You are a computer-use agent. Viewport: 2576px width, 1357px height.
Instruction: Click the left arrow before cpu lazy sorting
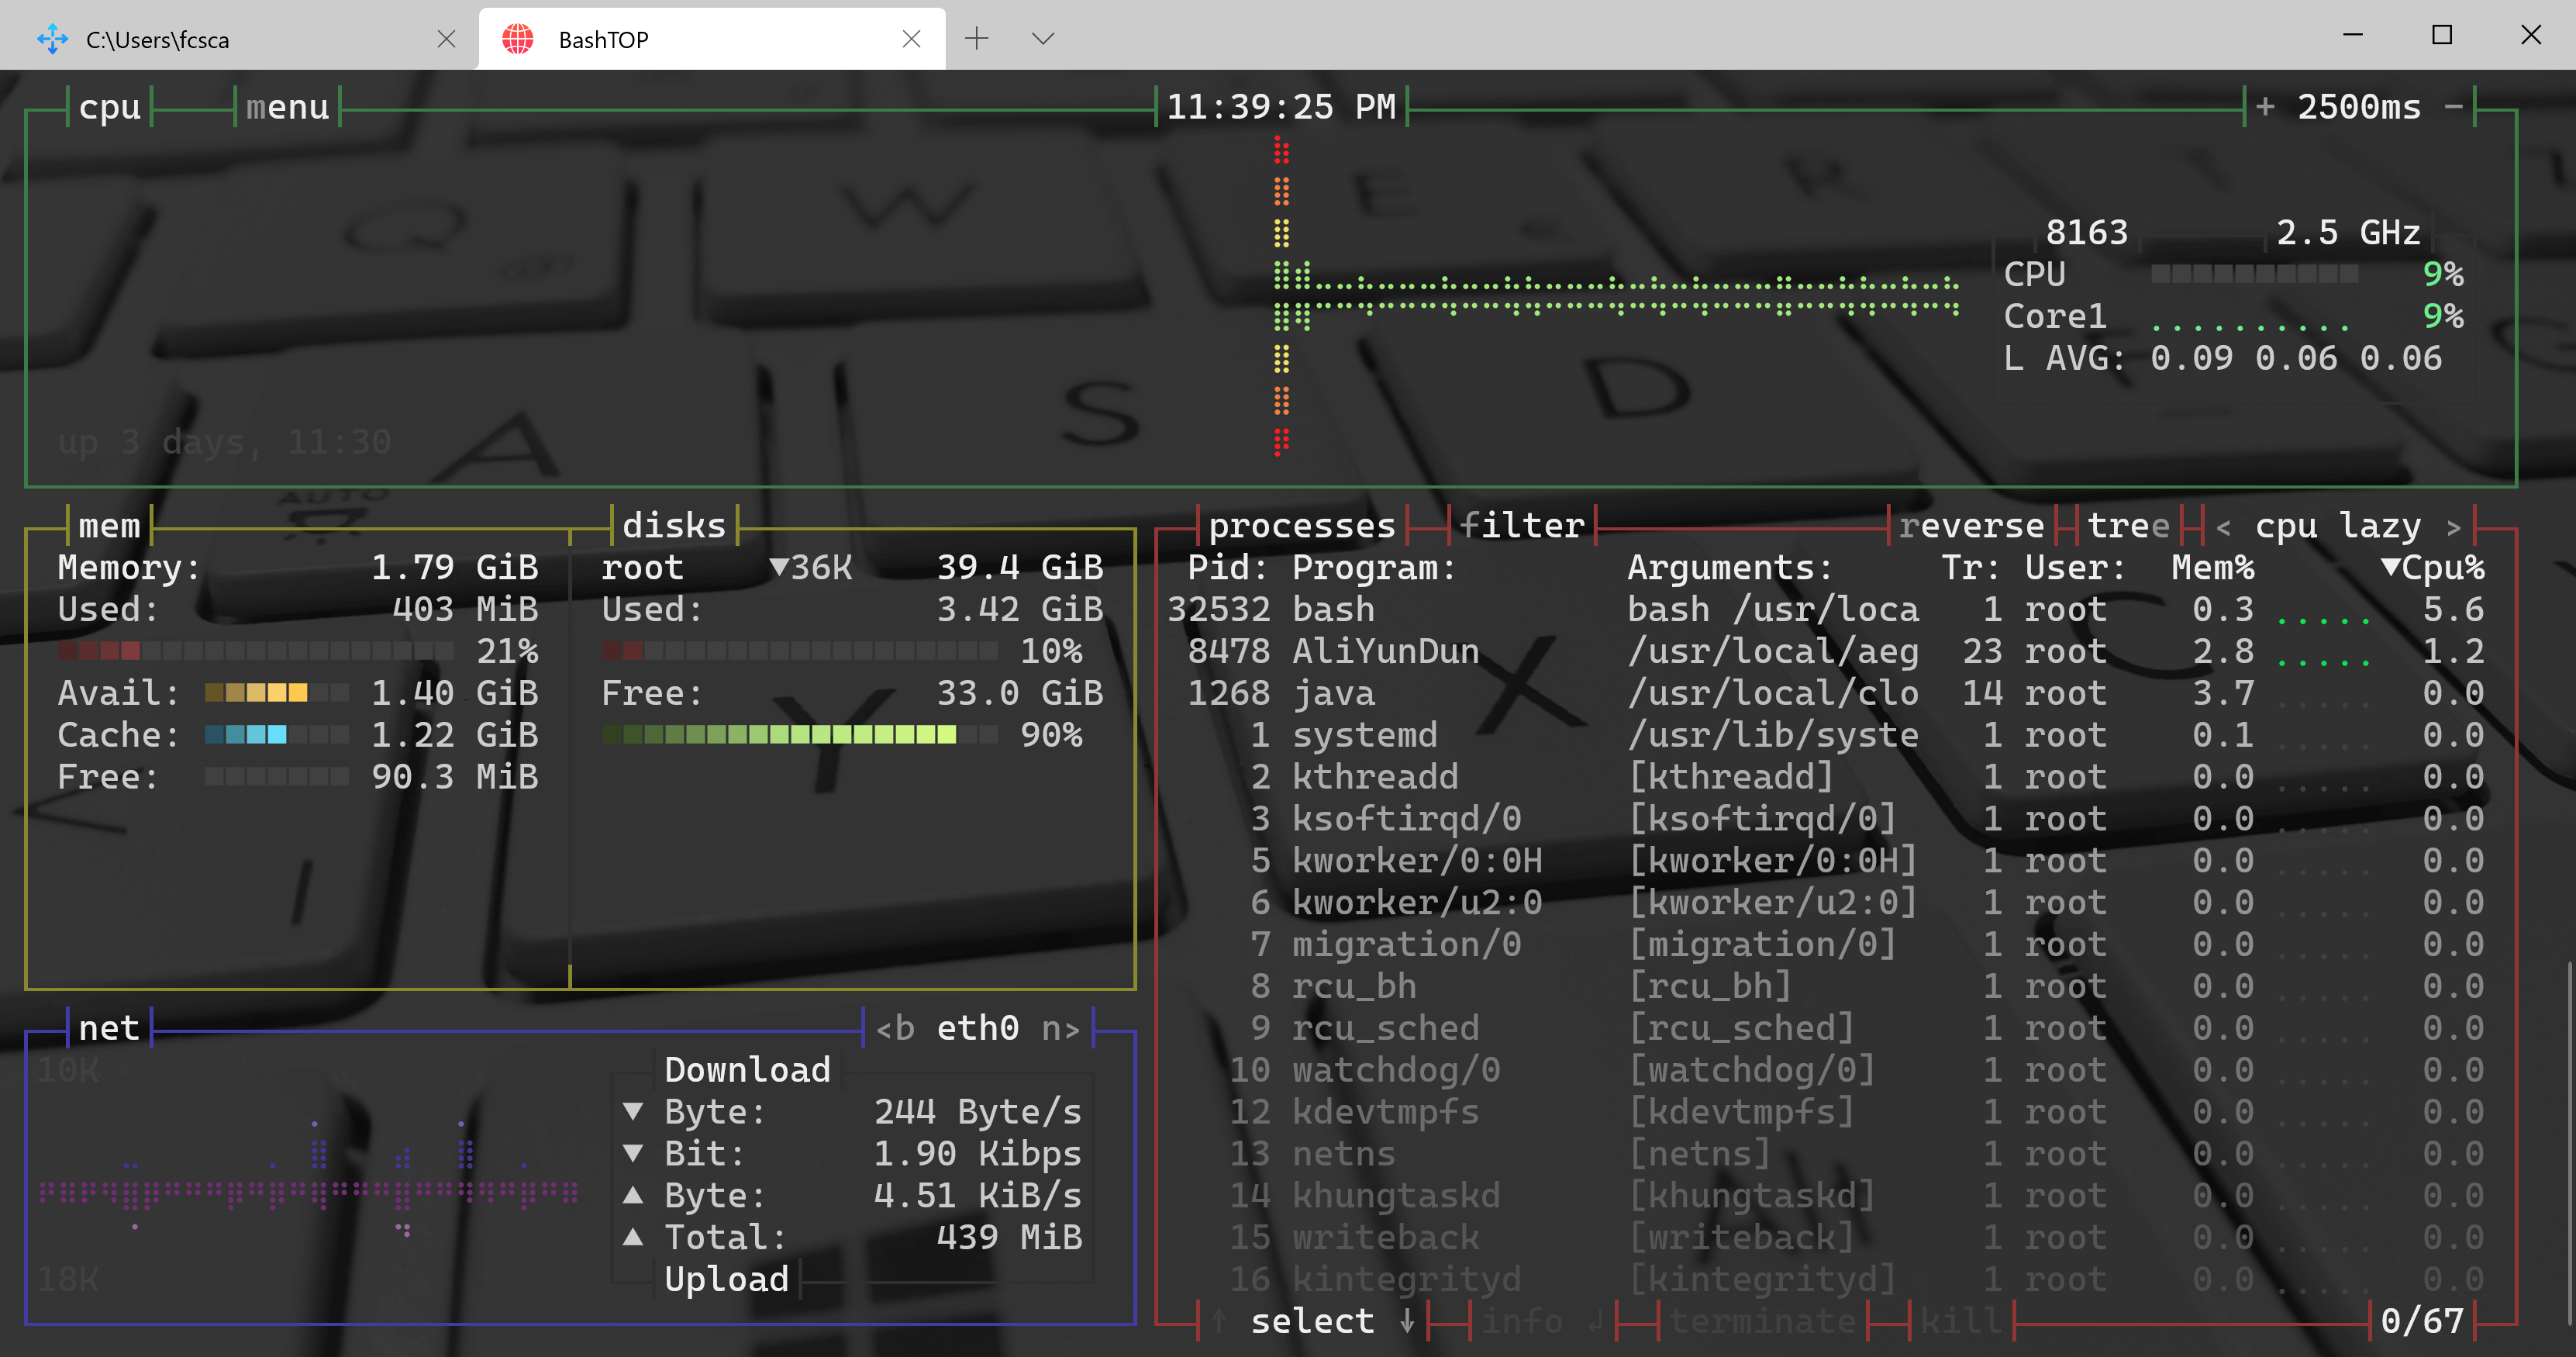[x=2223, y=526]
